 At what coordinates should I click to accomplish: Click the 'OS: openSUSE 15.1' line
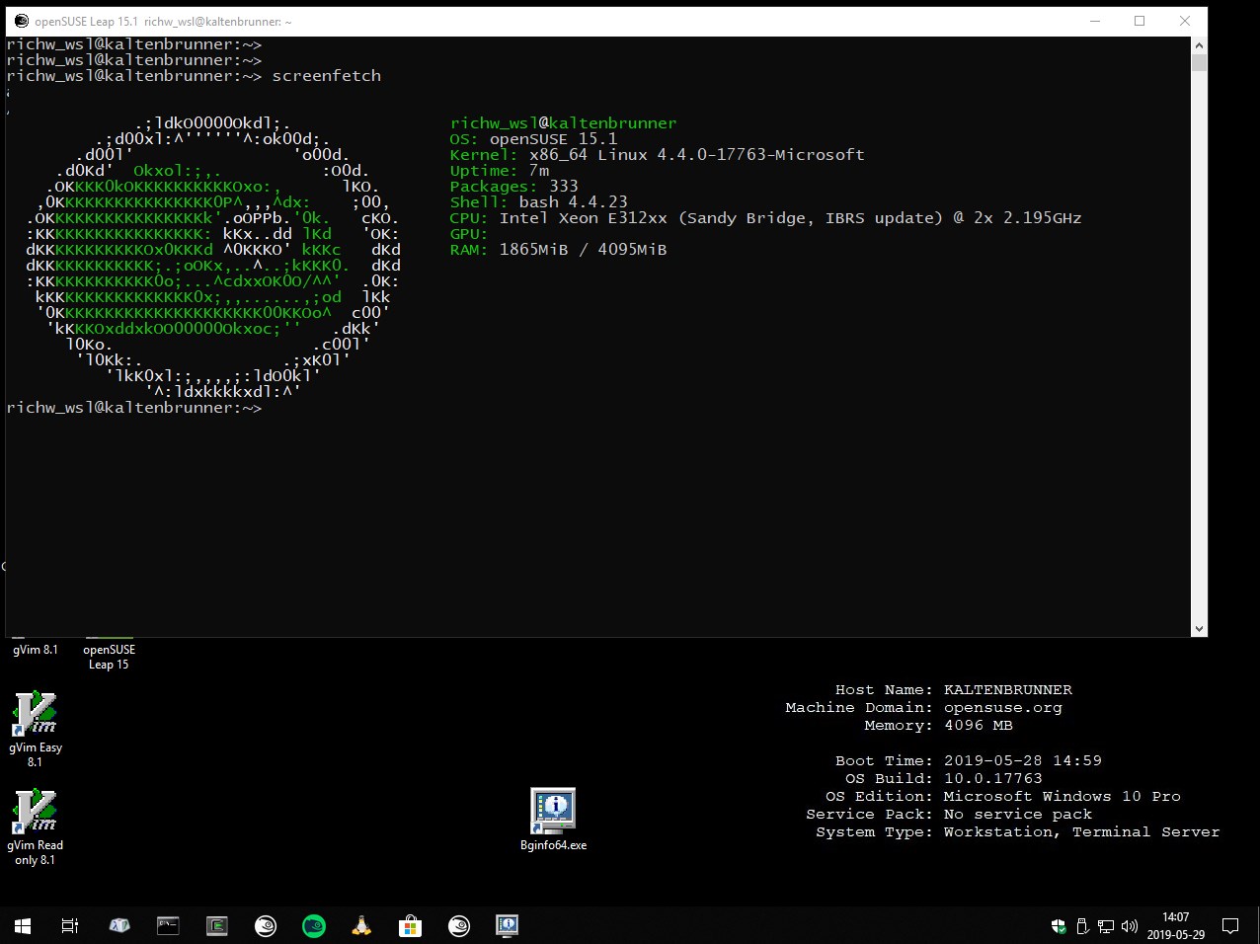533,139
